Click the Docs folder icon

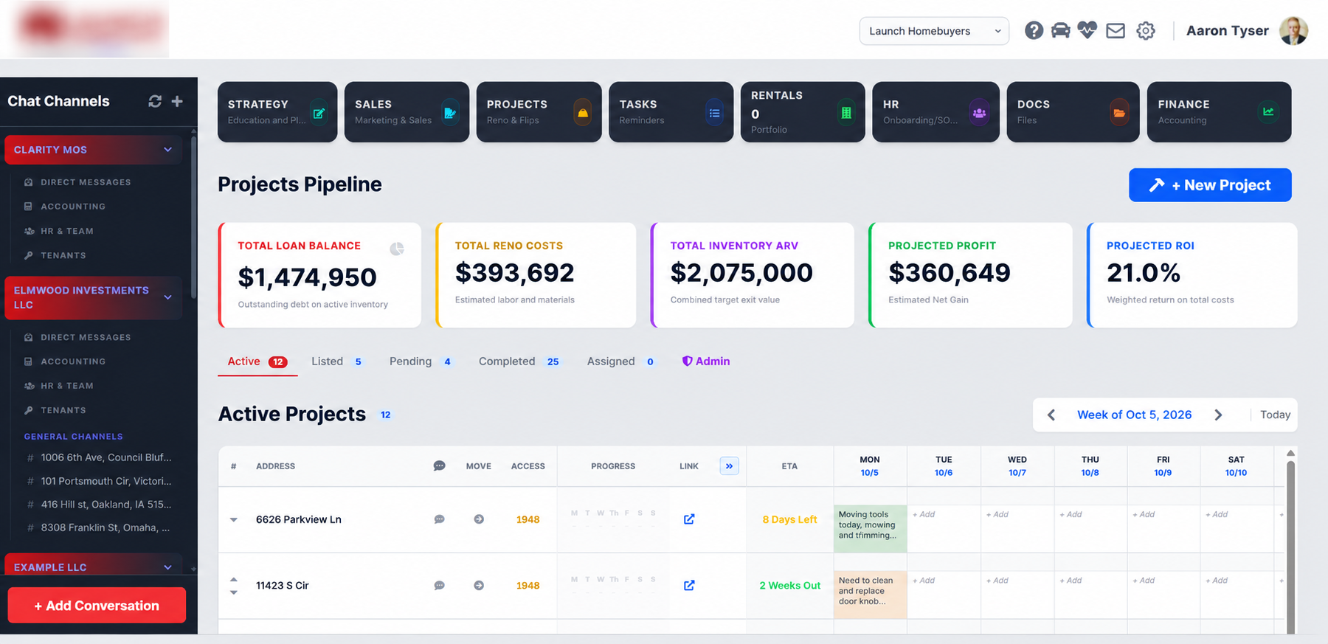point(1119,113)
